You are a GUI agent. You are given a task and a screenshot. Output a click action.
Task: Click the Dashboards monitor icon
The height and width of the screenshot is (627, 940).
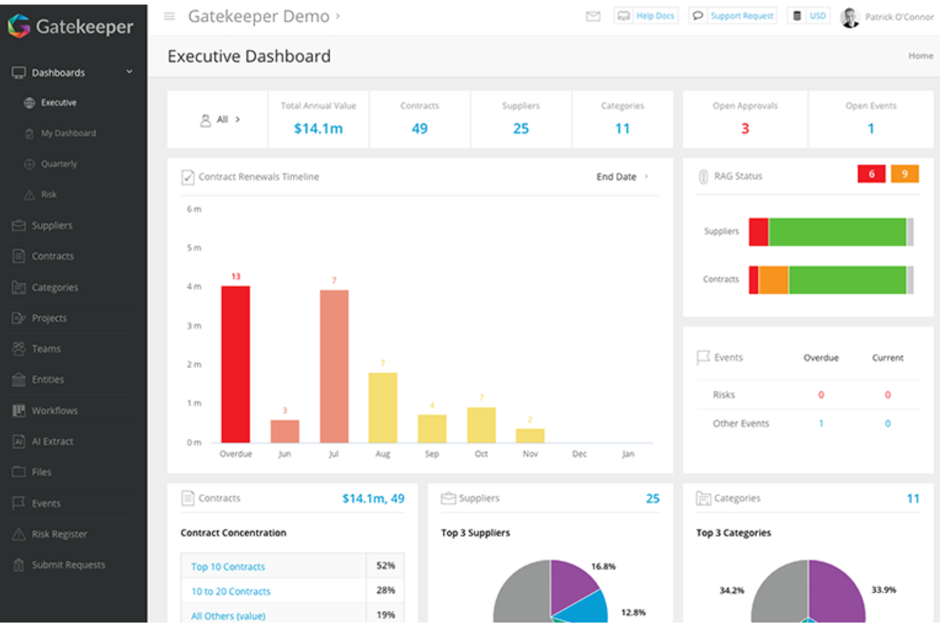19,72
